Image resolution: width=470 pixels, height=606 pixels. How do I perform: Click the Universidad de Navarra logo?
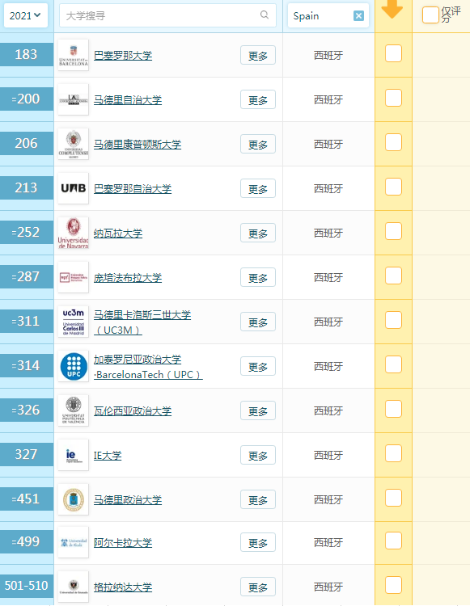pos(73,233)
